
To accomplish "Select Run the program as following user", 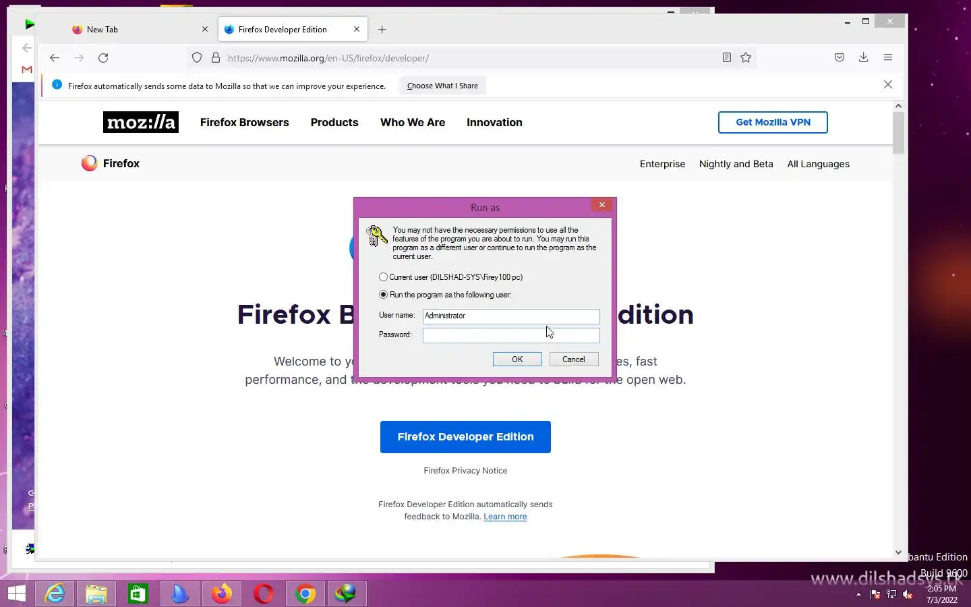I will tap(383, 295).
